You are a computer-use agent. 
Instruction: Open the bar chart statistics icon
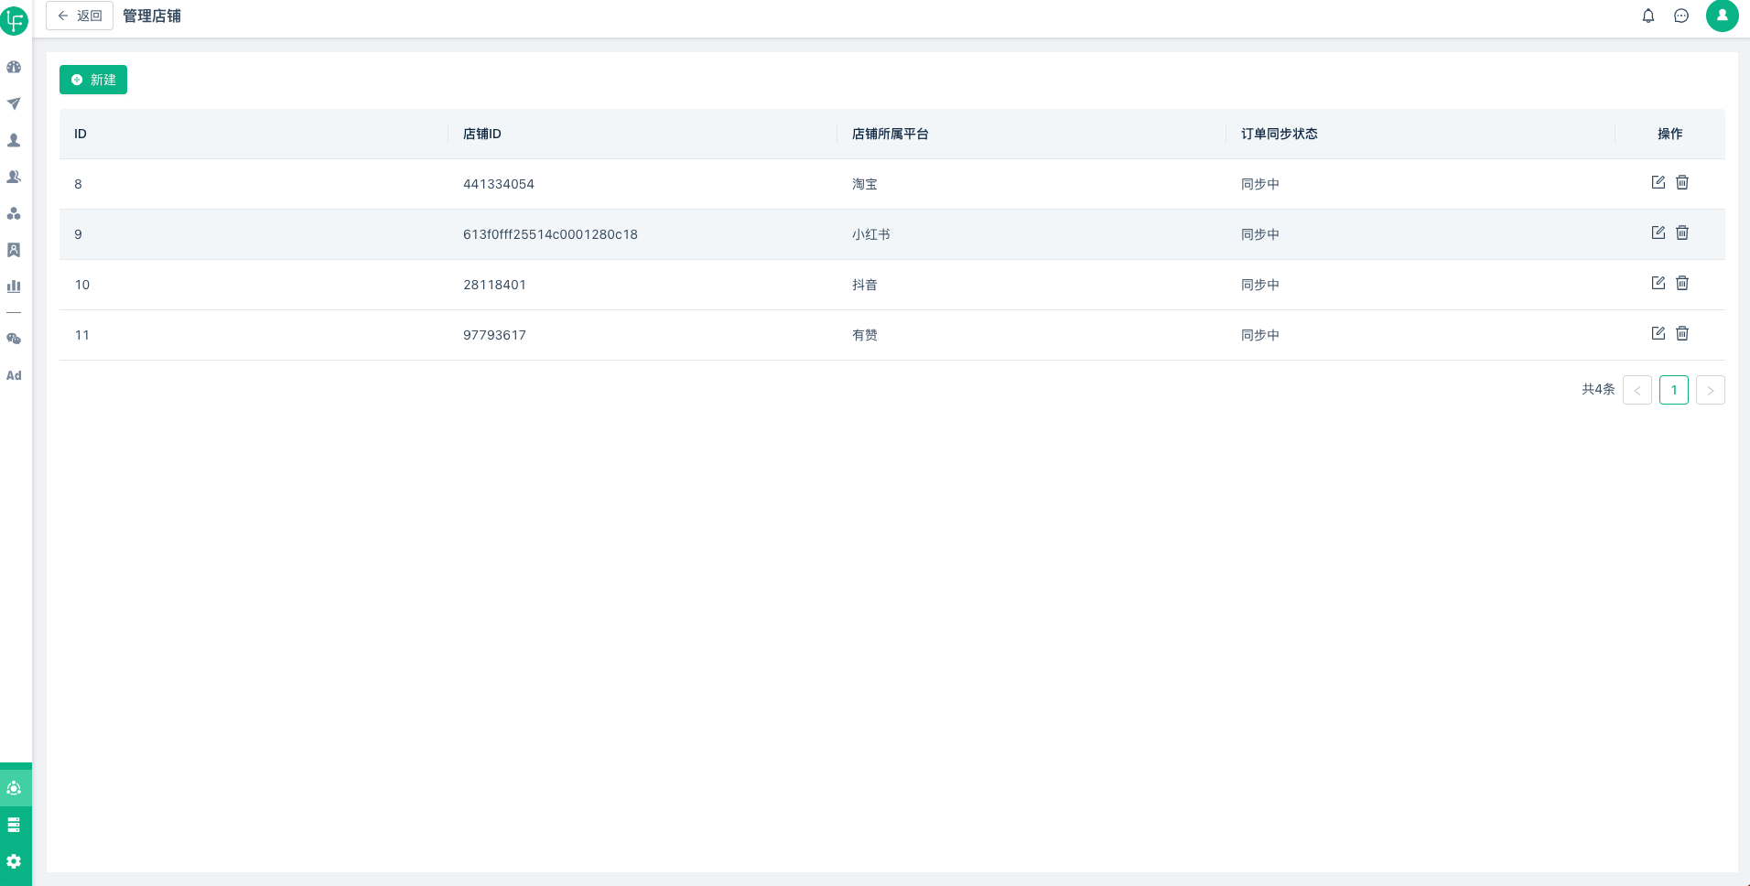[x=14, y=286]
